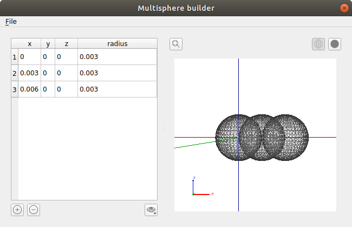The width and height of the screenshot is (352, 227).
Task: Select x cell 0 in row 1
Action: 29,57
